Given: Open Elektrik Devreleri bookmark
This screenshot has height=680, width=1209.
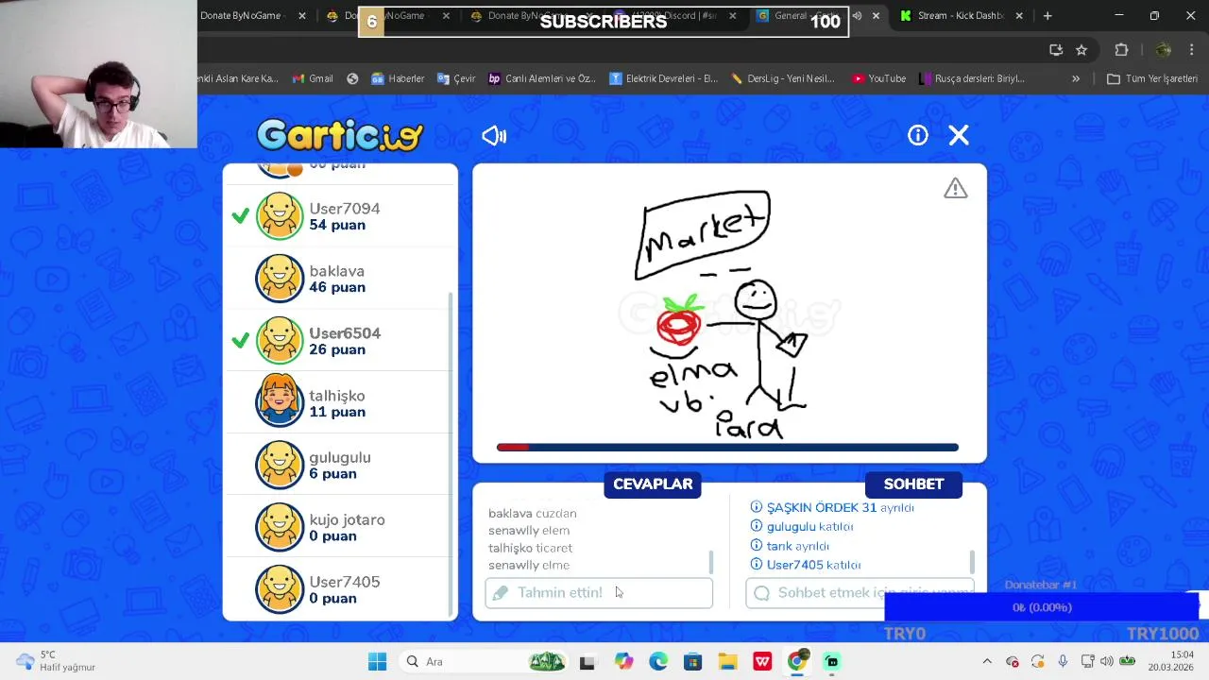Looking at the screenshot, I should [x=663, y=78].
